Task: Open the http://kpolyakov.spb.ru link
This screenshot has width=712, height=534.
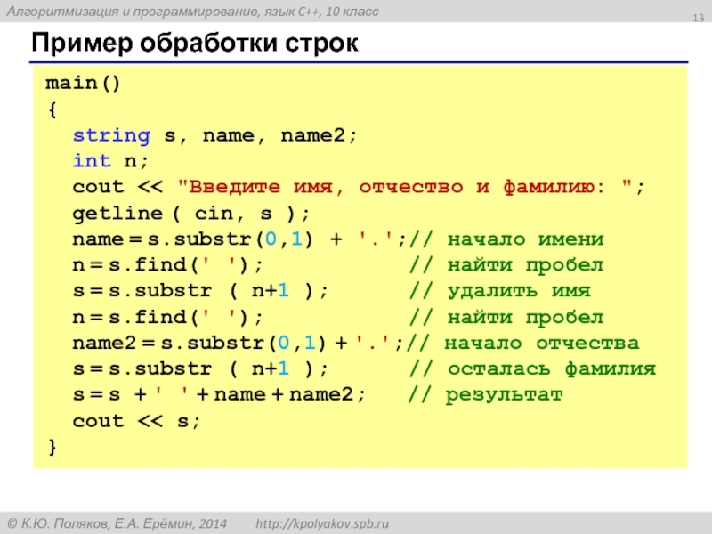Action: (x=322, y=523)
